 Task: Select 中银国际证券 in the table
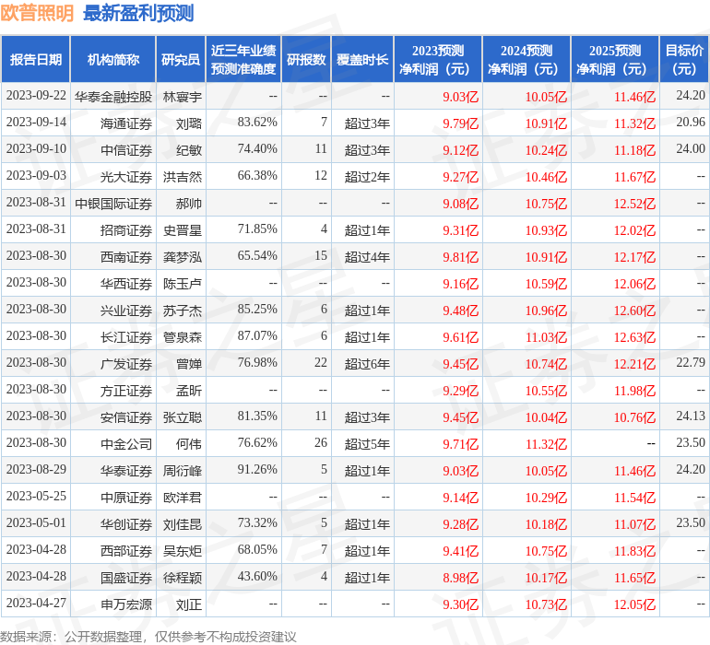tap(113, 204)
